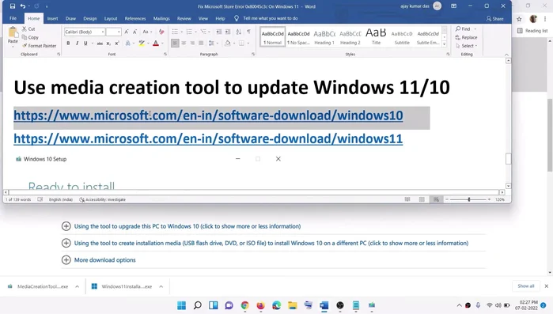Switch to the References tab

click(135, 19)
